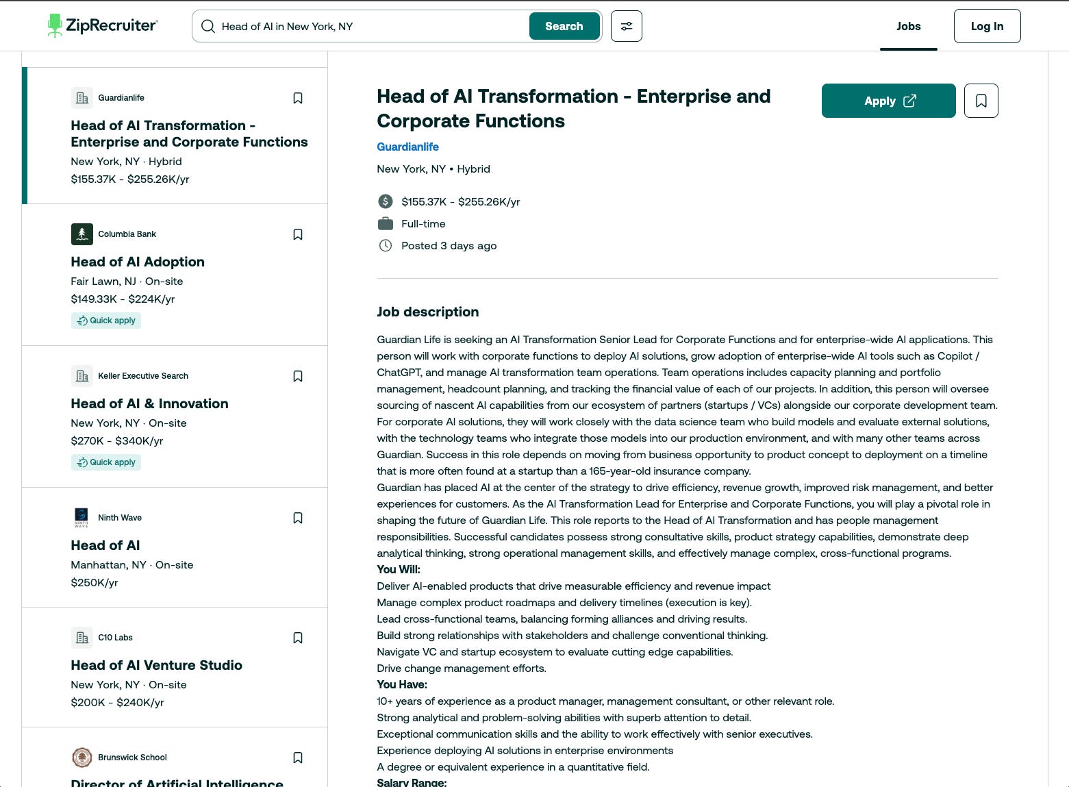Open the Jobs tab
1069x787 pixels.
(909, 26)
